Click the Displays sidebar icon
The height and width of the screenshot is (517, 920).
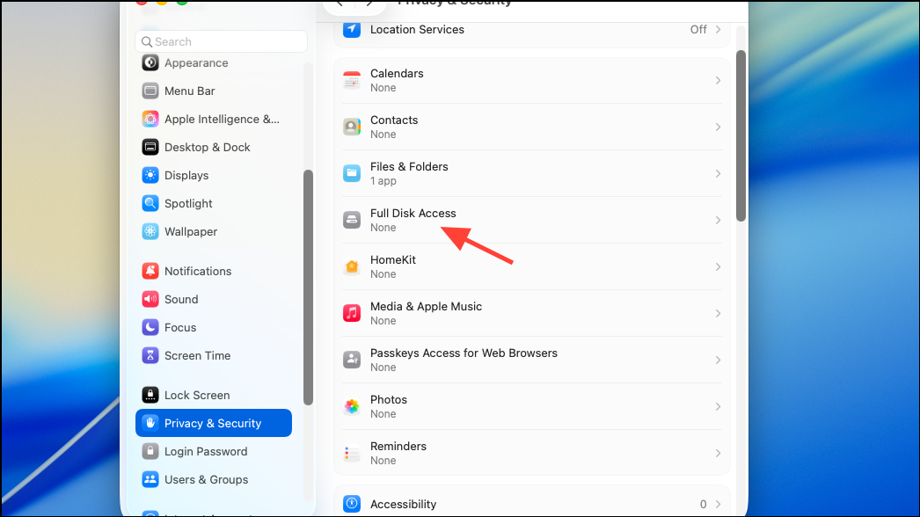tap(150, 176)
